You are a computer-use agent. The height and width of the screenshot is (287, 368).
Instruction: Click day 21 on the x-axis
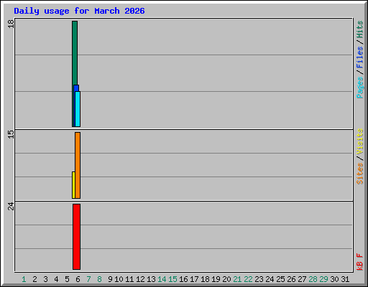[x=237, y=279]
